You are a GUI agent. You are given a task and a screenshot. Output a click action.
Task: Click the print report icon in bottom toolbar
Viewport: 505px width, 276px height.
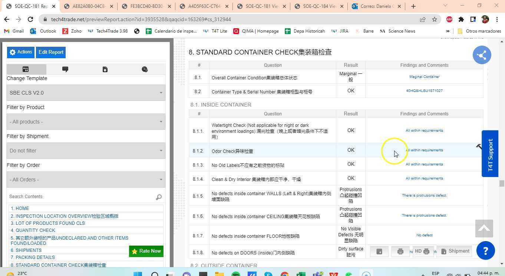pyautogui.click(x=400, y=251)
